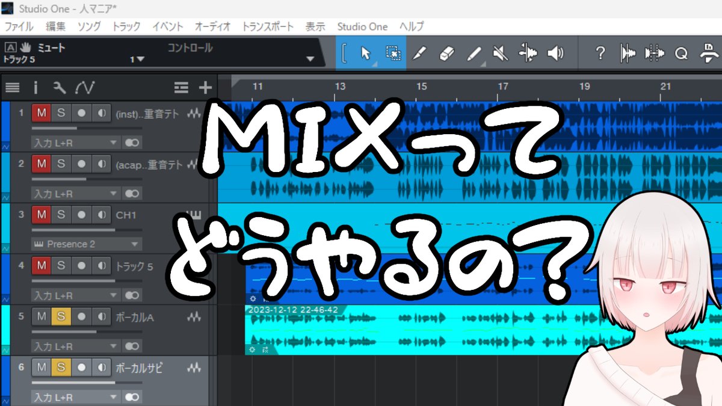
Task: Click the track height layout icon
Action: point(181,88)
